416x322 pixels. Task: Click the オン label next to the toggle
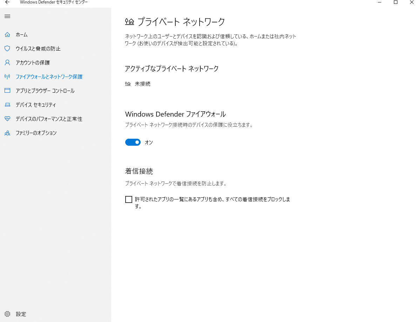coord(148,142)
